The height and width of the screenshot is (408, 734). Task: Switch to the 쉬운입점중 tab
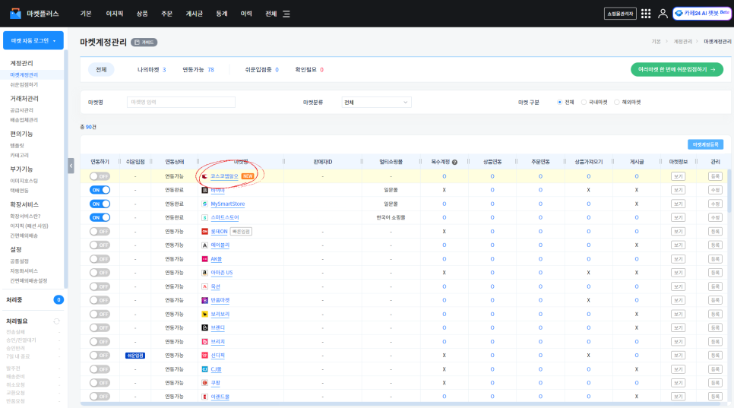pyautogui.click(x=261, y=70)
